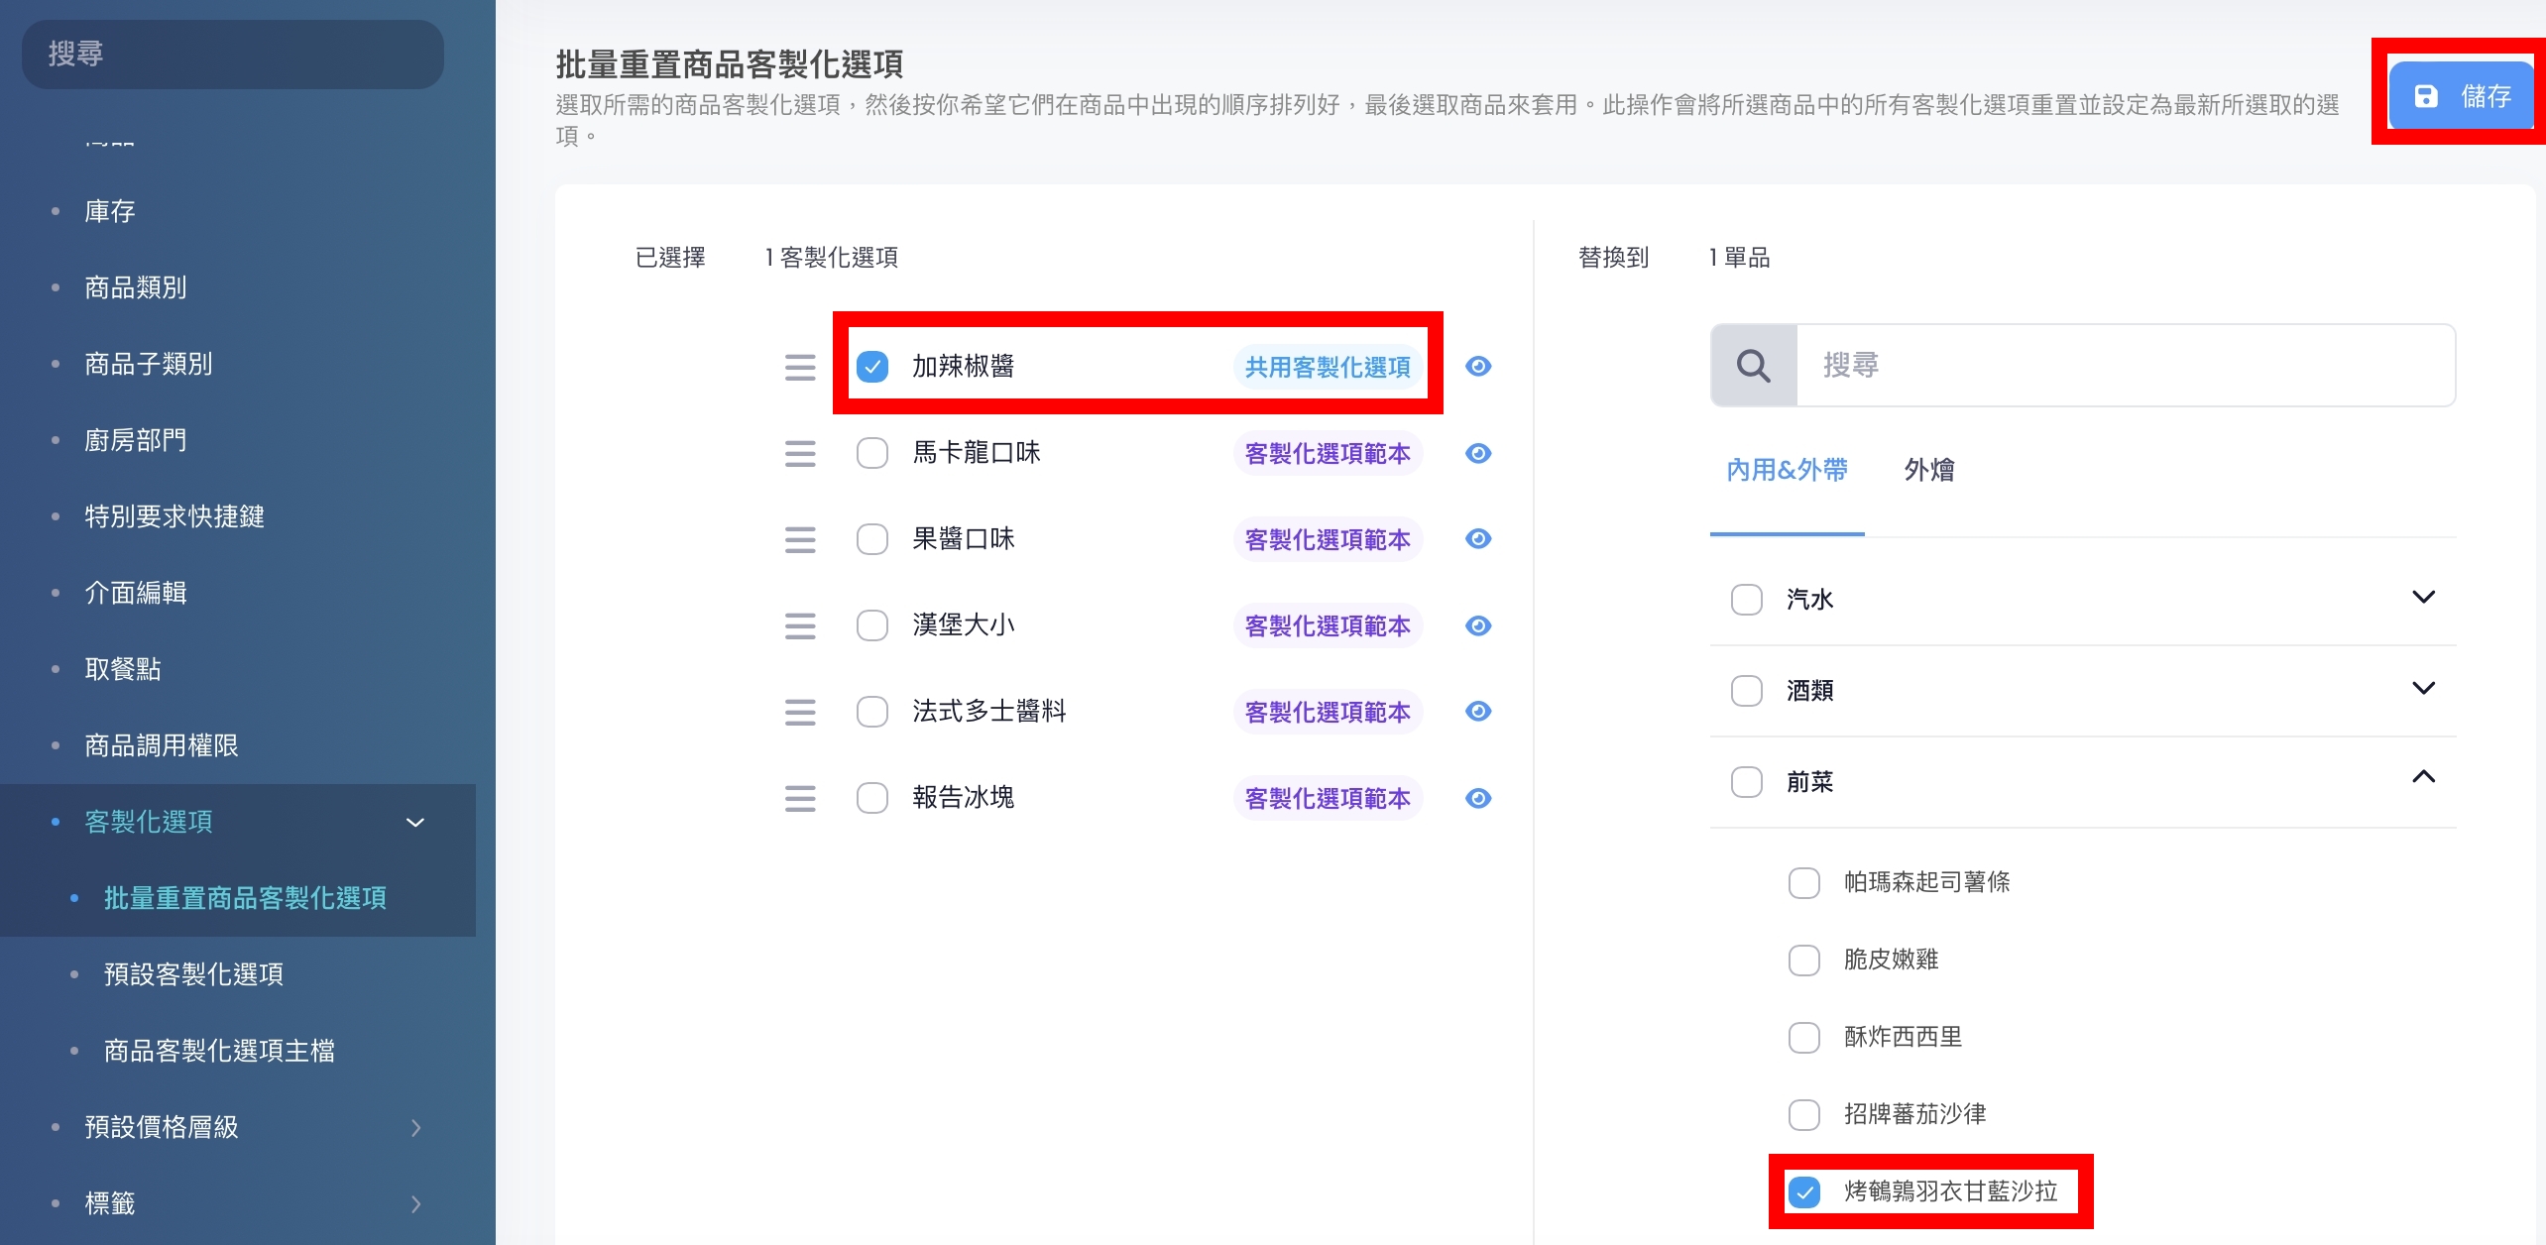Check the 帕瑪森起司薯條 product
The image size is (2546, 1245).
pos(1804,883)
